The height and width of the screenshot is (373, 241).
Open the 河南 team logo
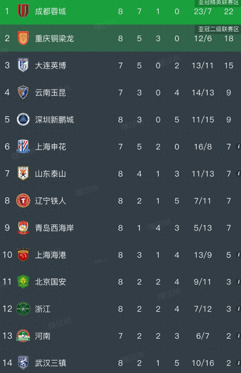23,336
